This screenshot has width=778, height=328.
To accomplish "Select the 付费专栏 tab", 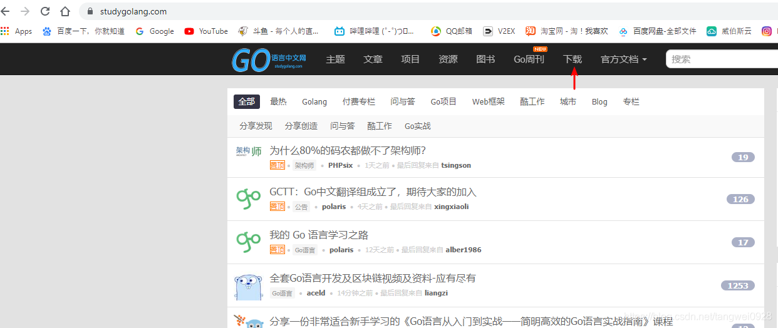I will [x=359, y=101].
